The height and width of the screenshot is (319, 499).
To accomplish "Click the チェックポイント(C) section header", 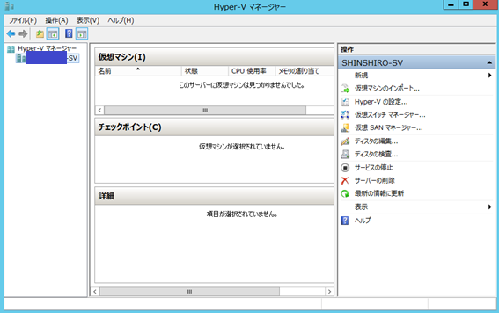I will 215,127.
